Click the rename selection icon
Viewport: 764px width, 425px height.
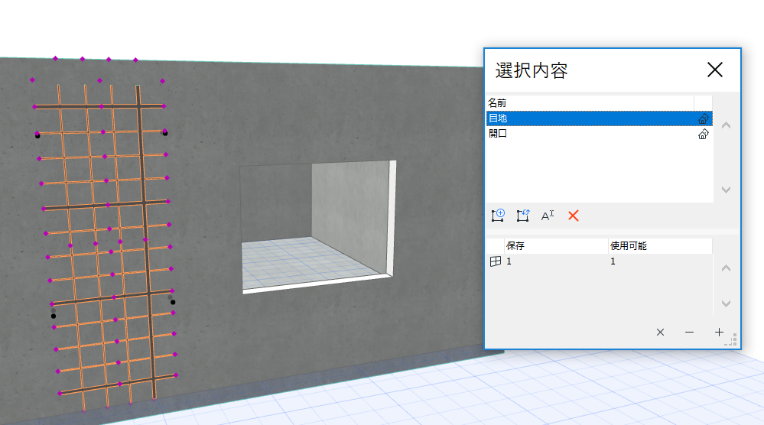pyautogui.click(x=548, y=216)
